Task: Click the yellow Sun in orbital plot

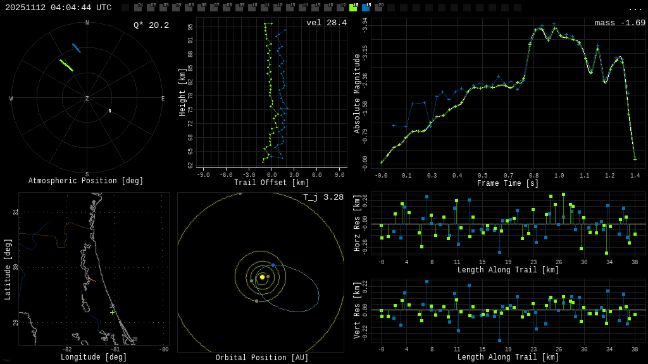Action: [262, 277]
